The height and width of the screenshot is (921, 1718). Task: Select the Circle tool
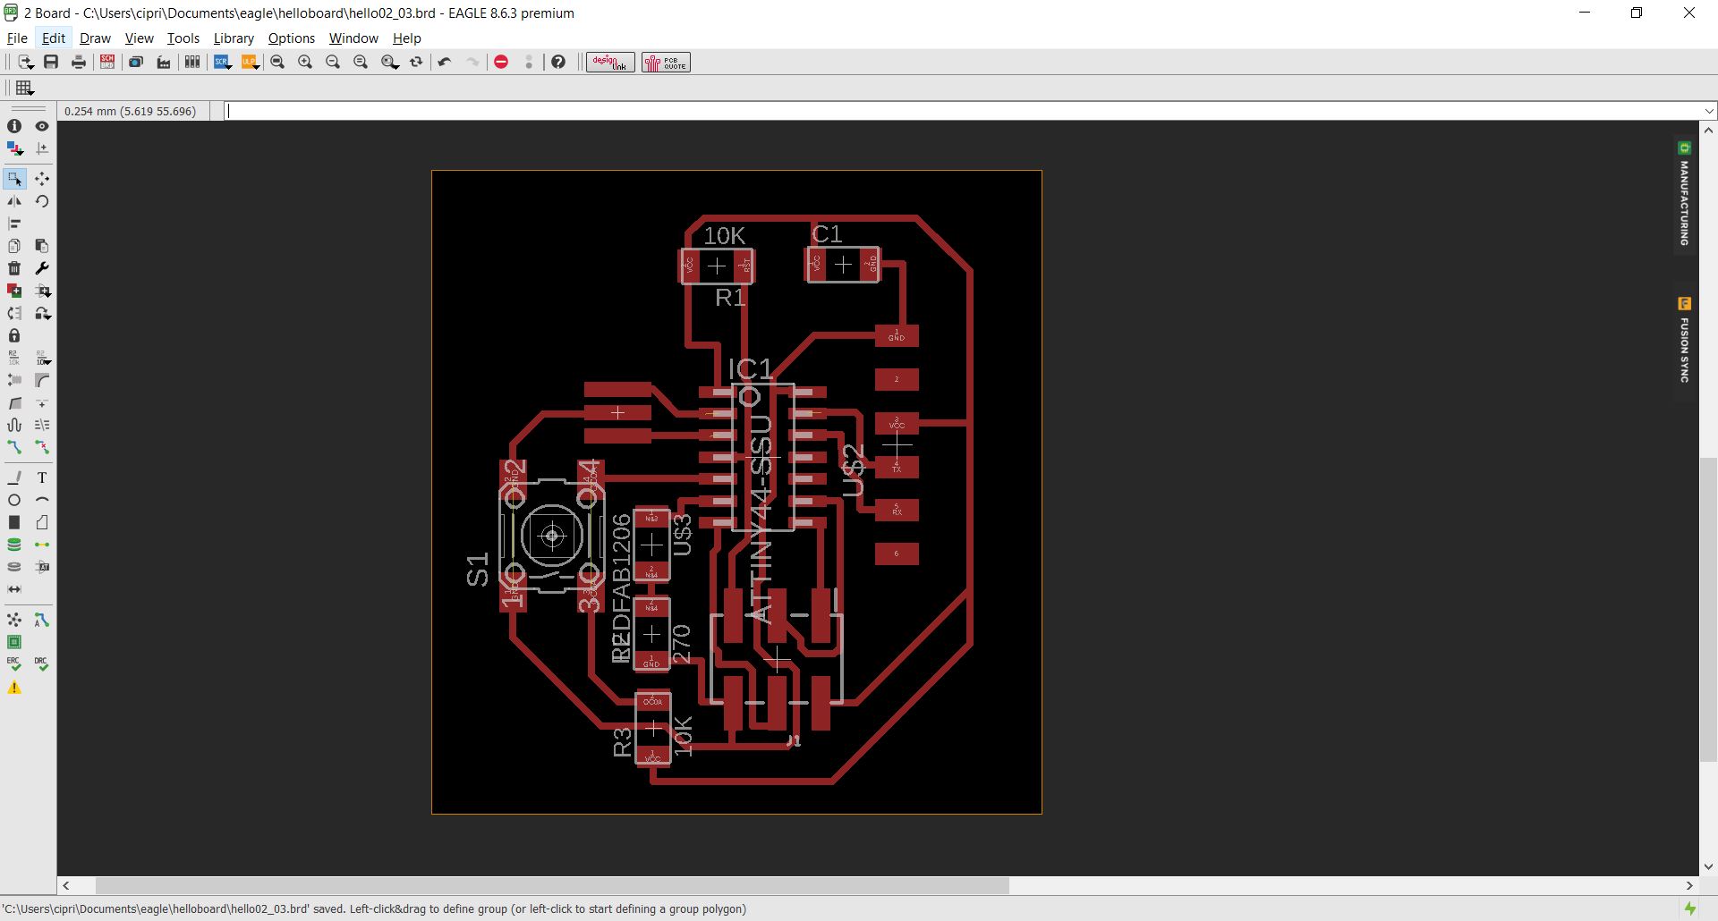(14, 500)
